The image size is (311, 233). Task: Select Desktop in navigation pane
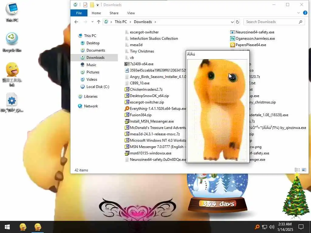point(93,43)
